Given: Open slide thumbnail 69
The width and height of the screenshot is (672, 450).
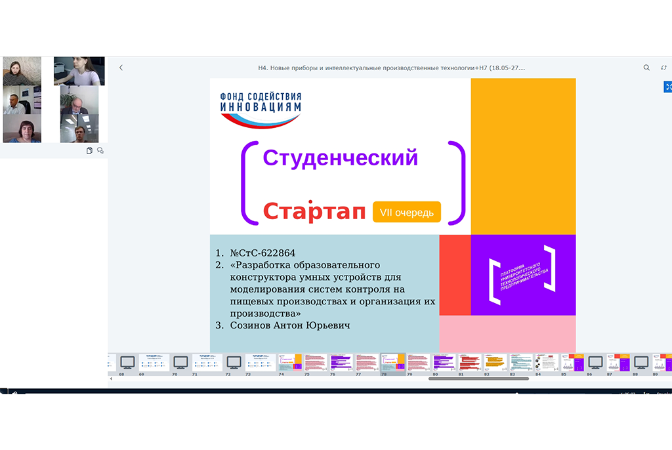Looking at the screenshot, I should [x=154, y=363].
